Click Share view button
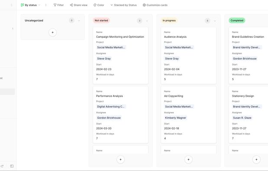268x171 pixels. [x=78, y=5]
